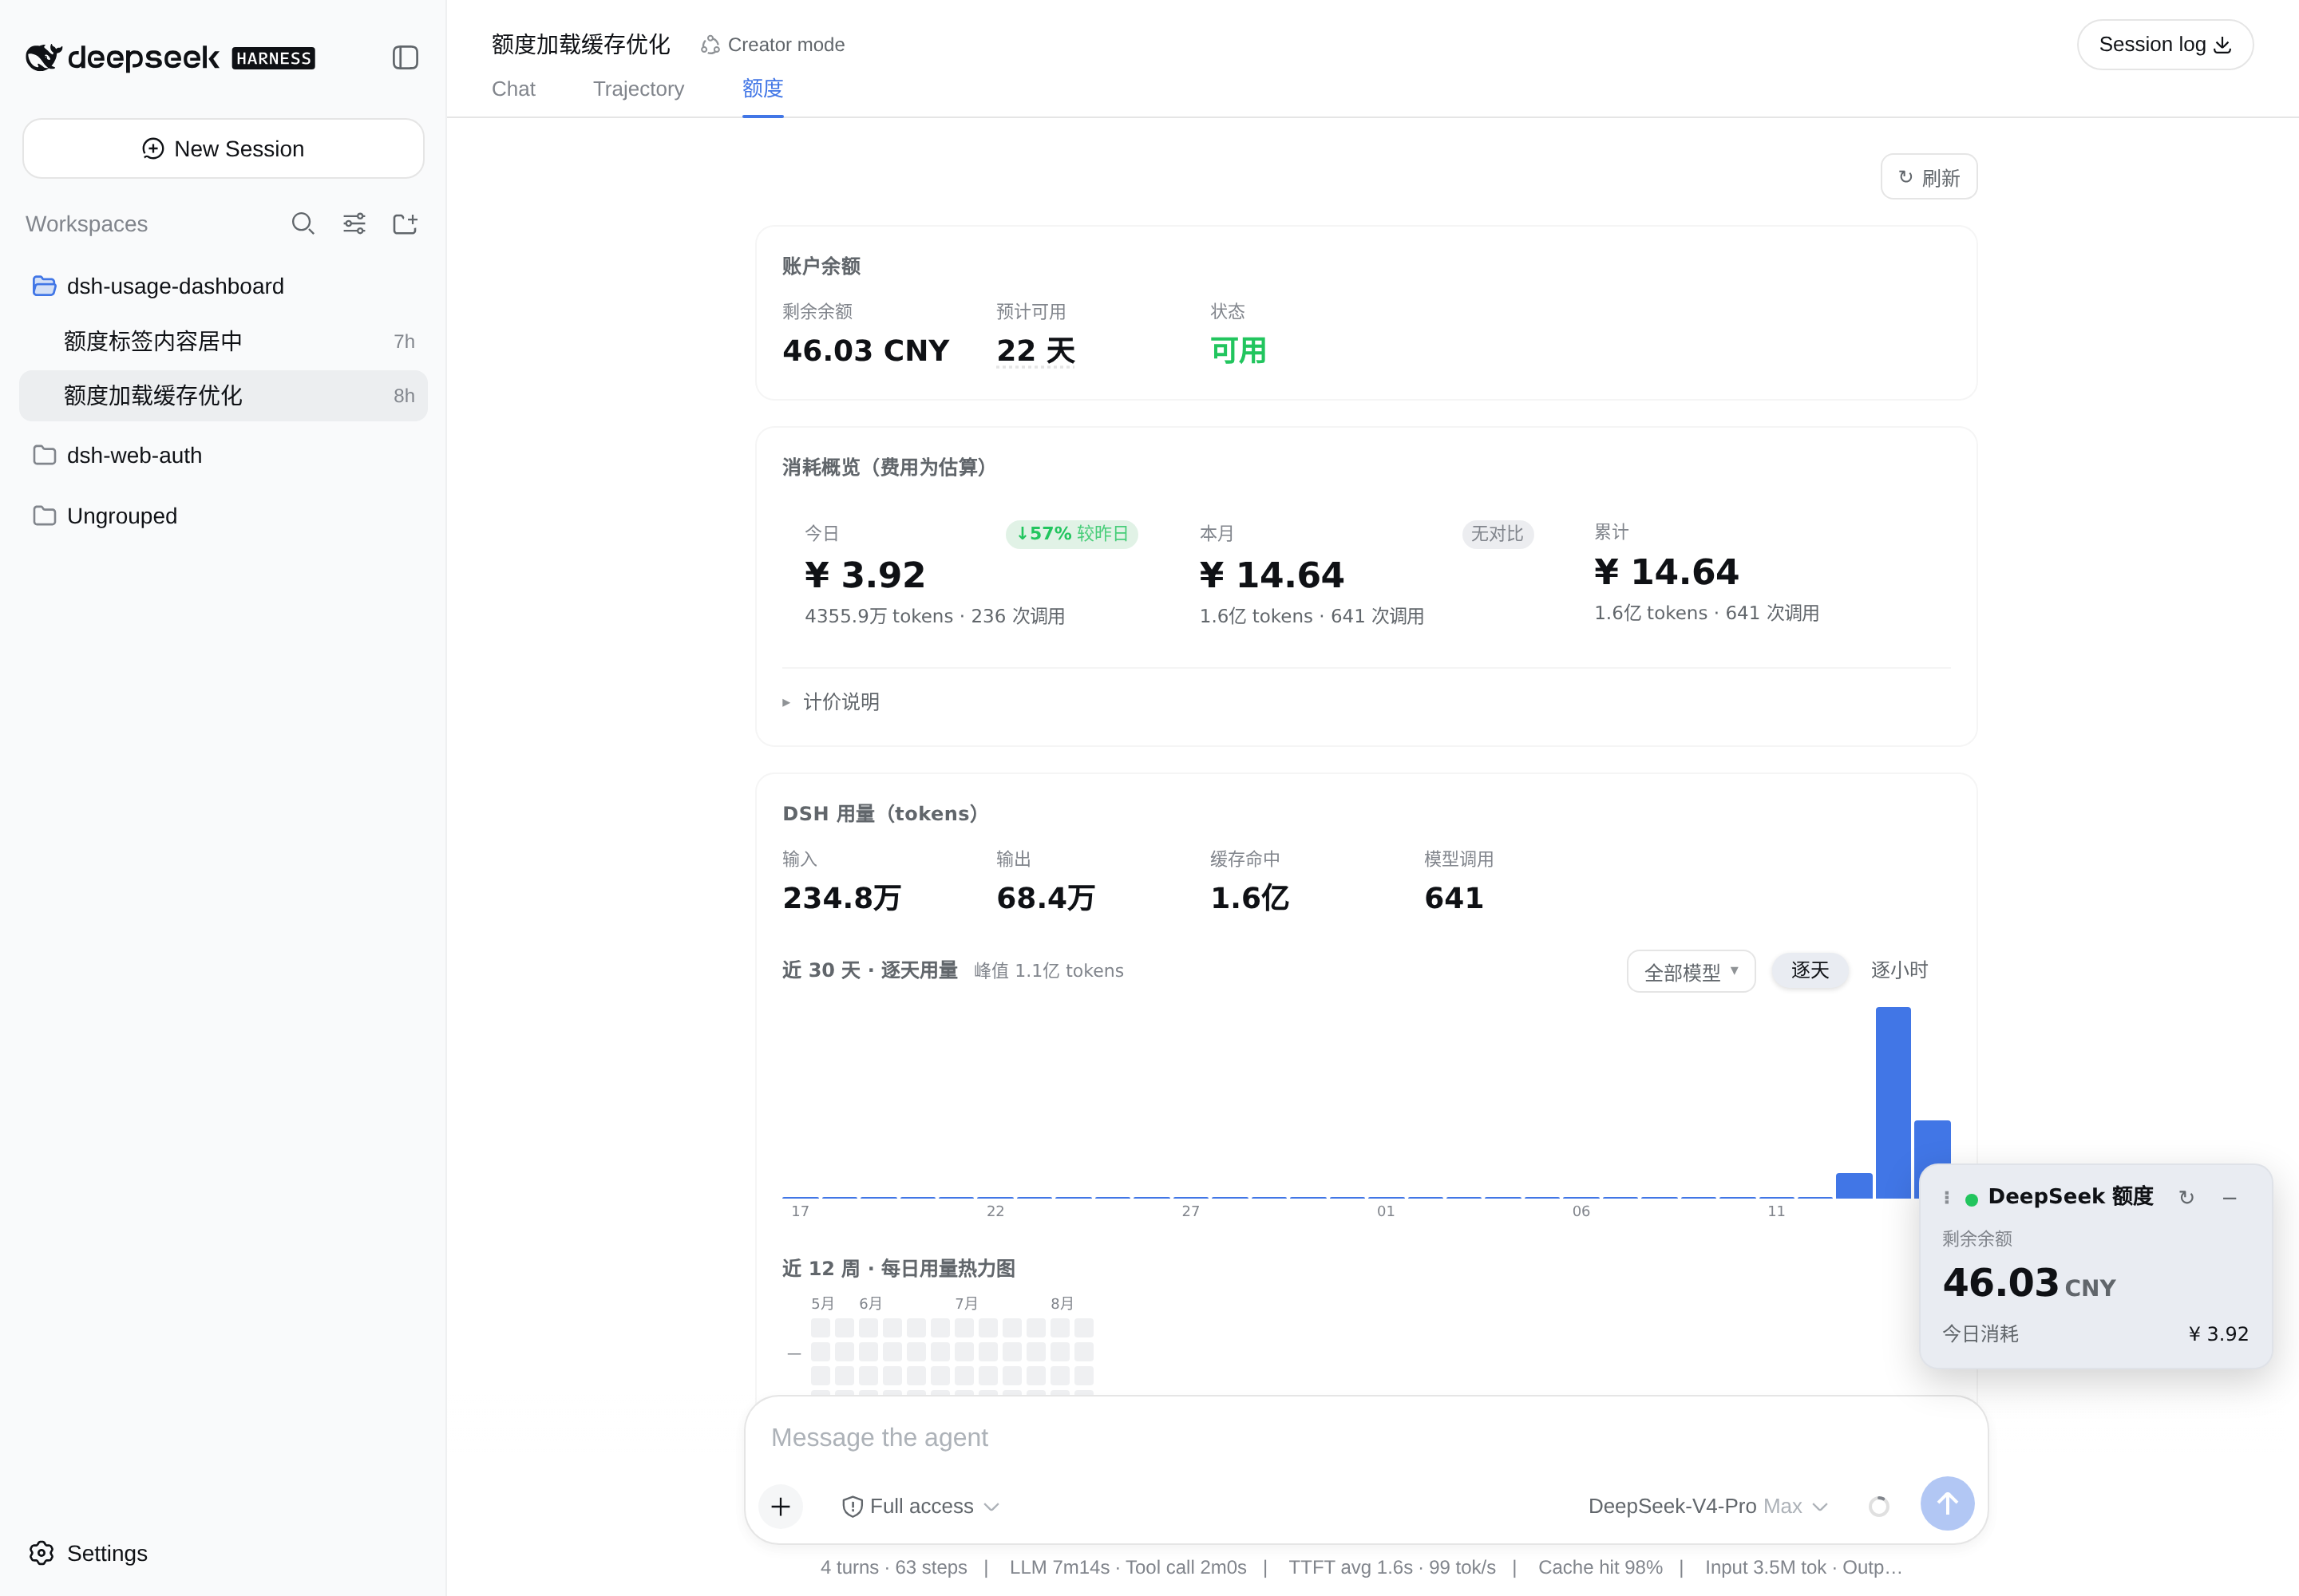Click 今日消耗 row in floating widget

[2095, 1334]
